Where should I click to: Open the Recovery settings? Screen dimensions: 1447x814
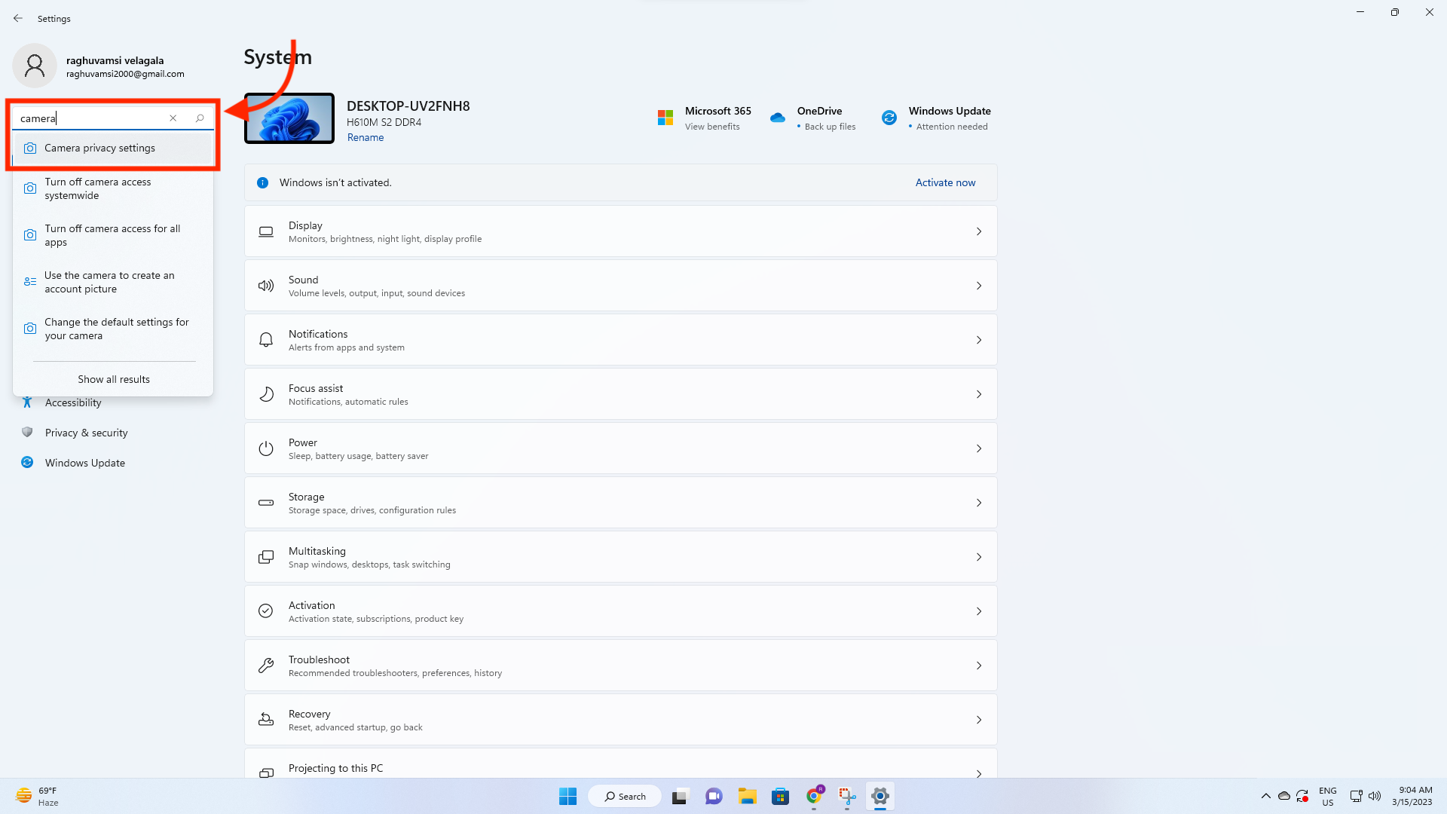coord(619,719)
